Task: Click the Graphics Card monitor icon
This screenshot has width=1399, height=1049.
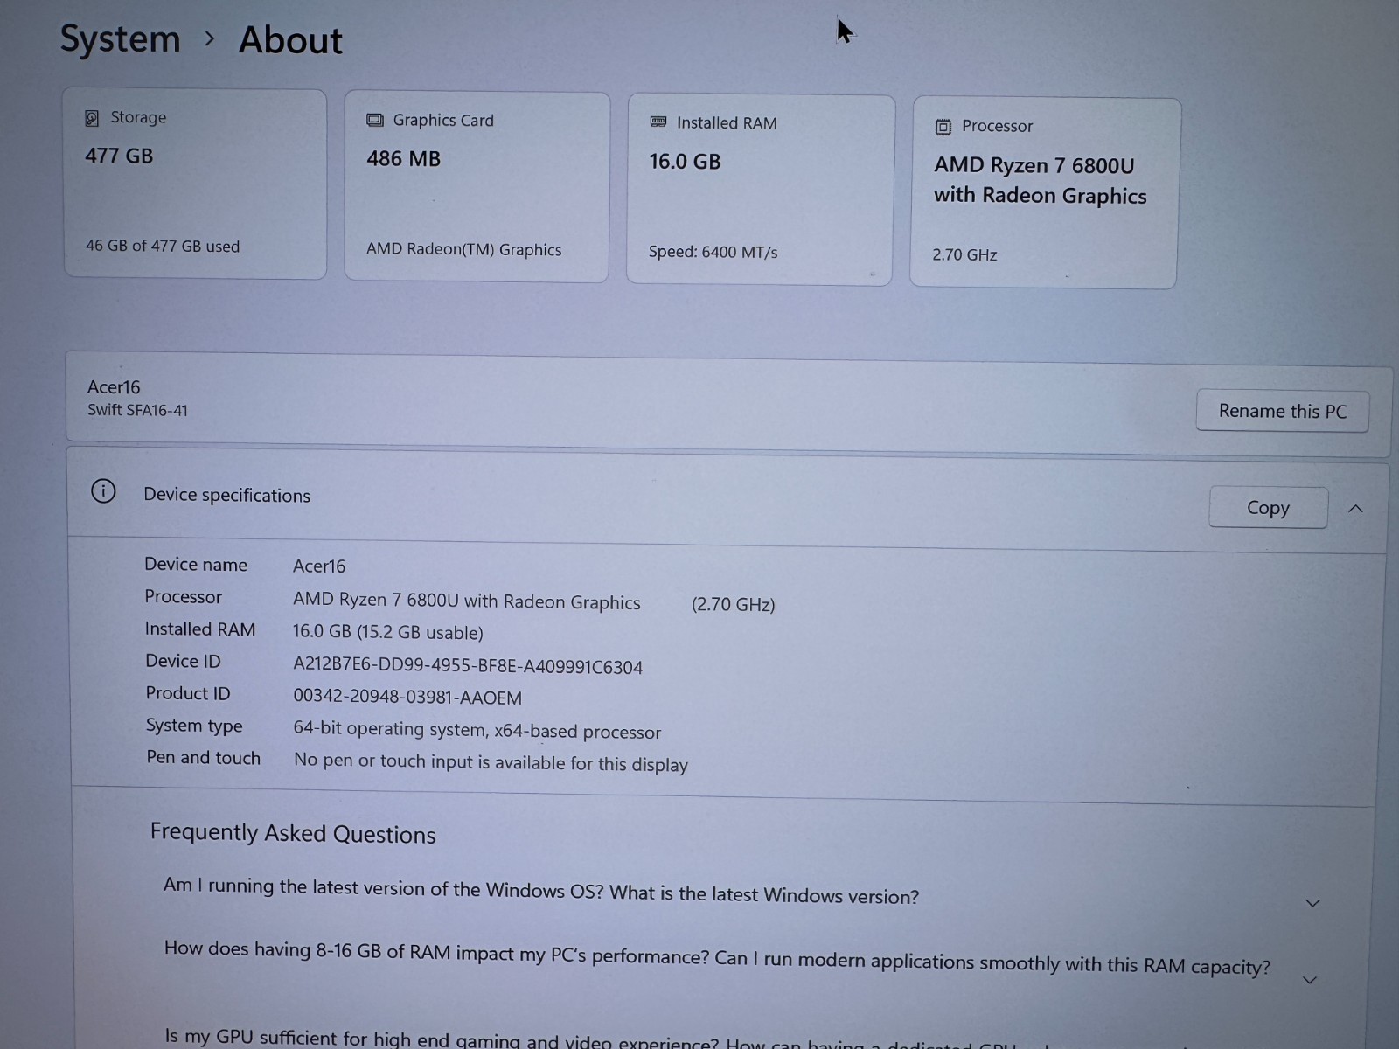Action: point(375,120)
